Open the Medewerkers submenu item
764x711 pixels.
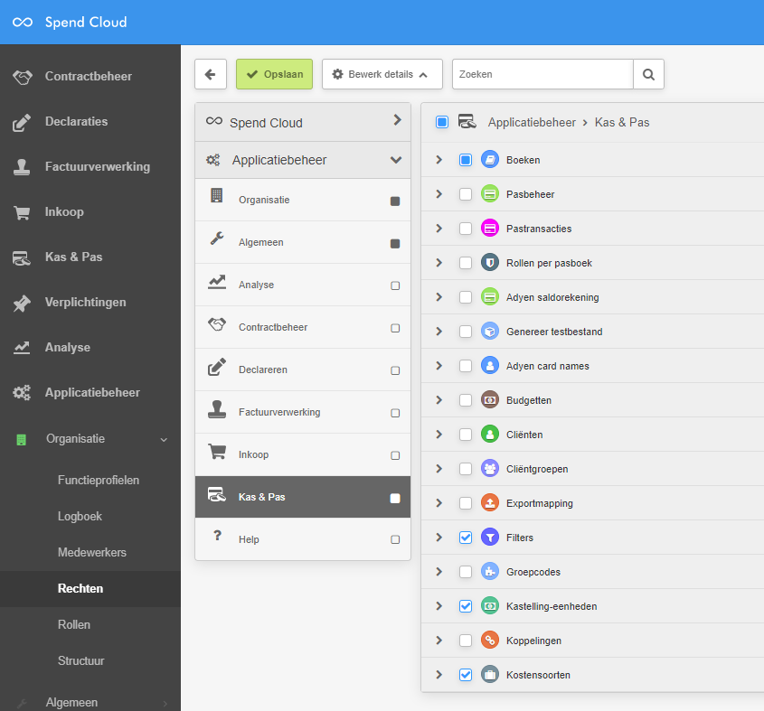coord(92,553)
